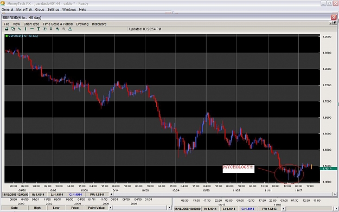This screenshot has height=212, width=339.
Task: Click the main chart horizontal scrollbar track
Action: tap(223, 195)
